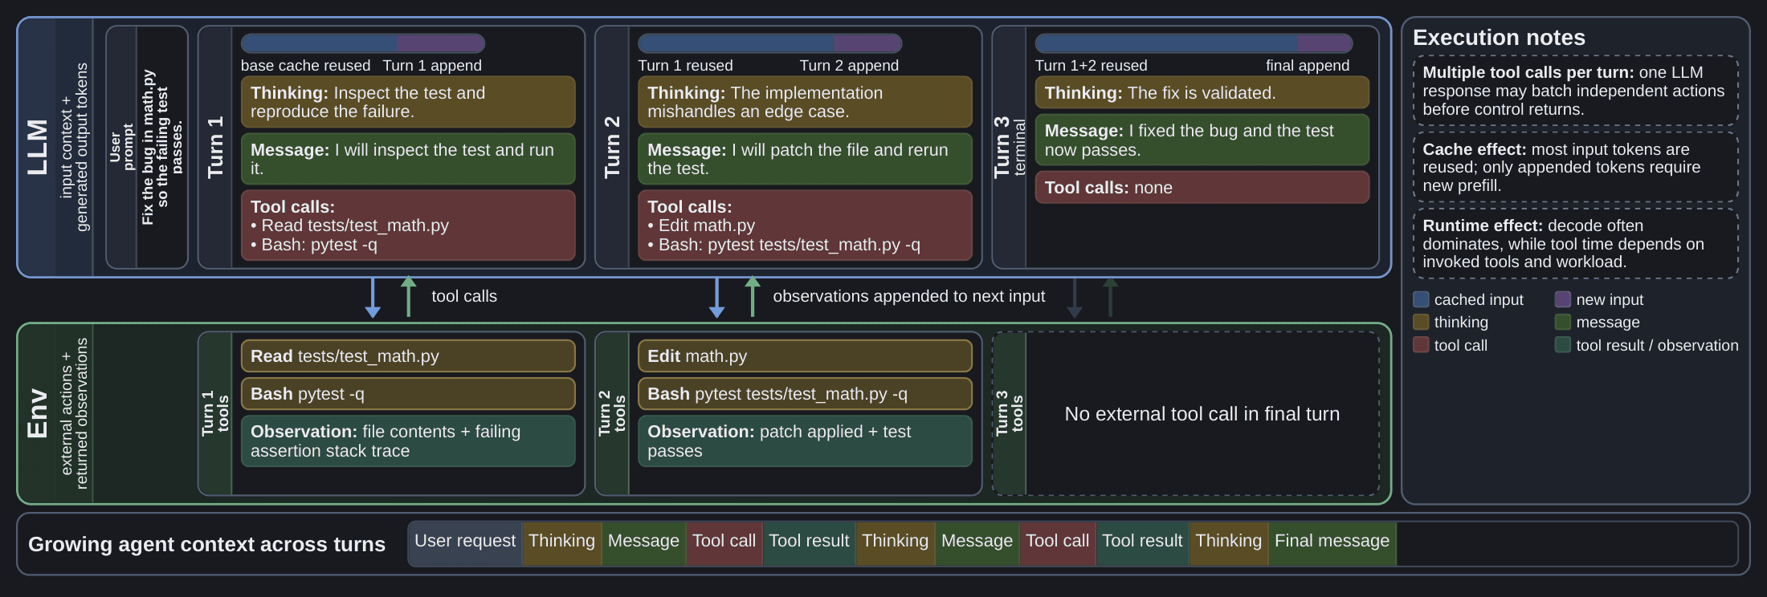1767x597 pixels.
Task: Click the 'Final message' context segment
Action: pyautogui.click(x=1332, y=544)
